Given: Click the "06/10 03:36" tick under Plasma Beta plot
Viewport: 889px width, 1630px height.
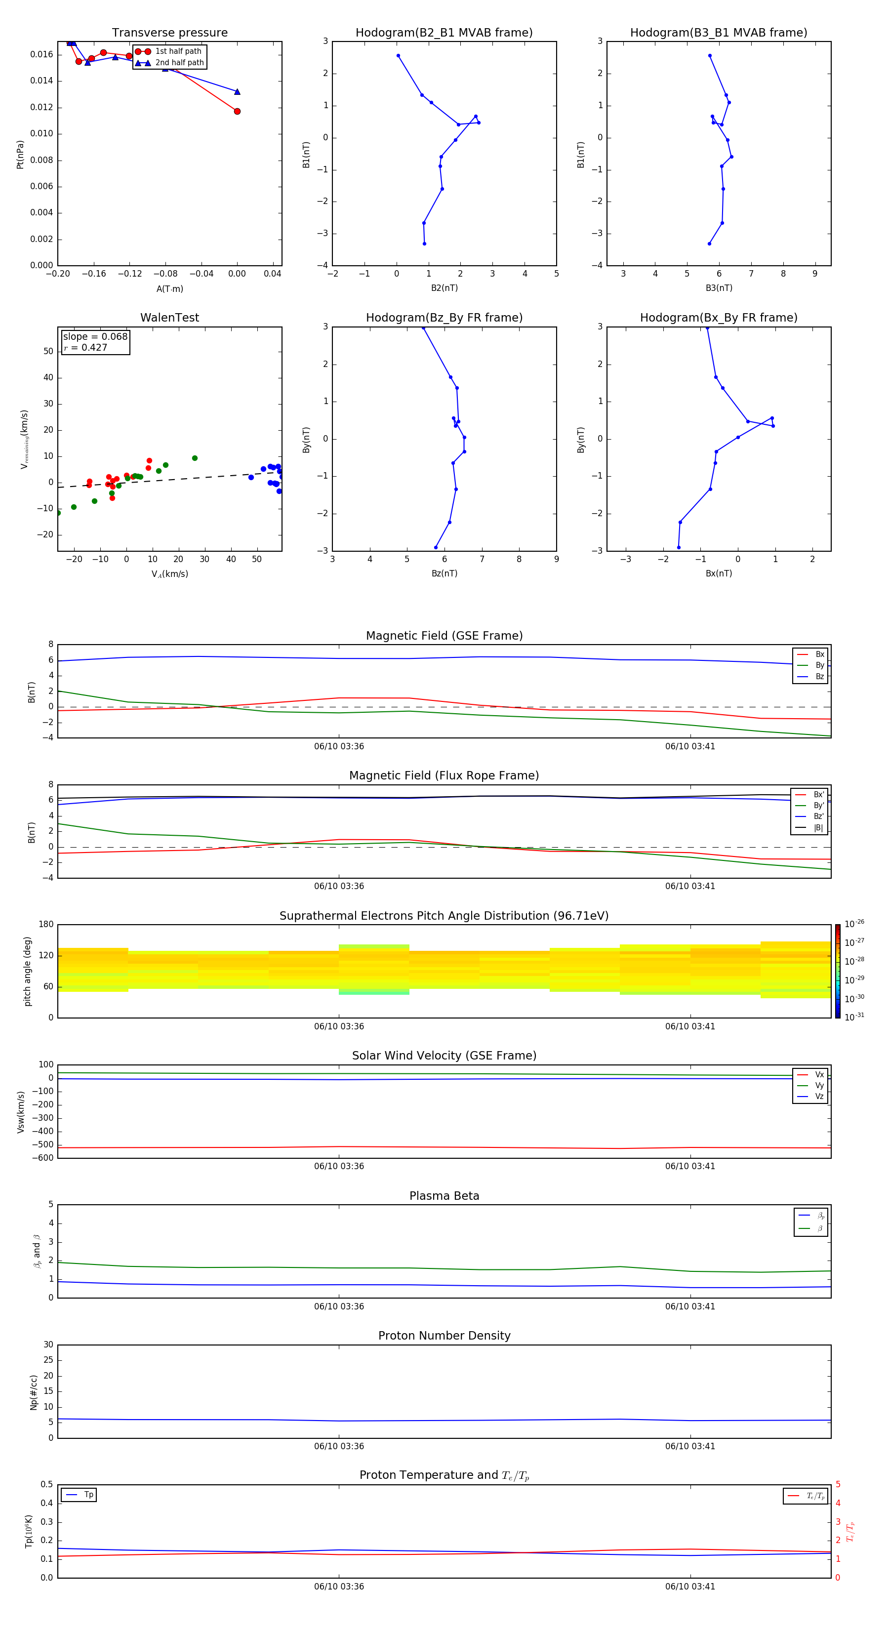Looking at the screenshot, I should tap(338, 1306).
